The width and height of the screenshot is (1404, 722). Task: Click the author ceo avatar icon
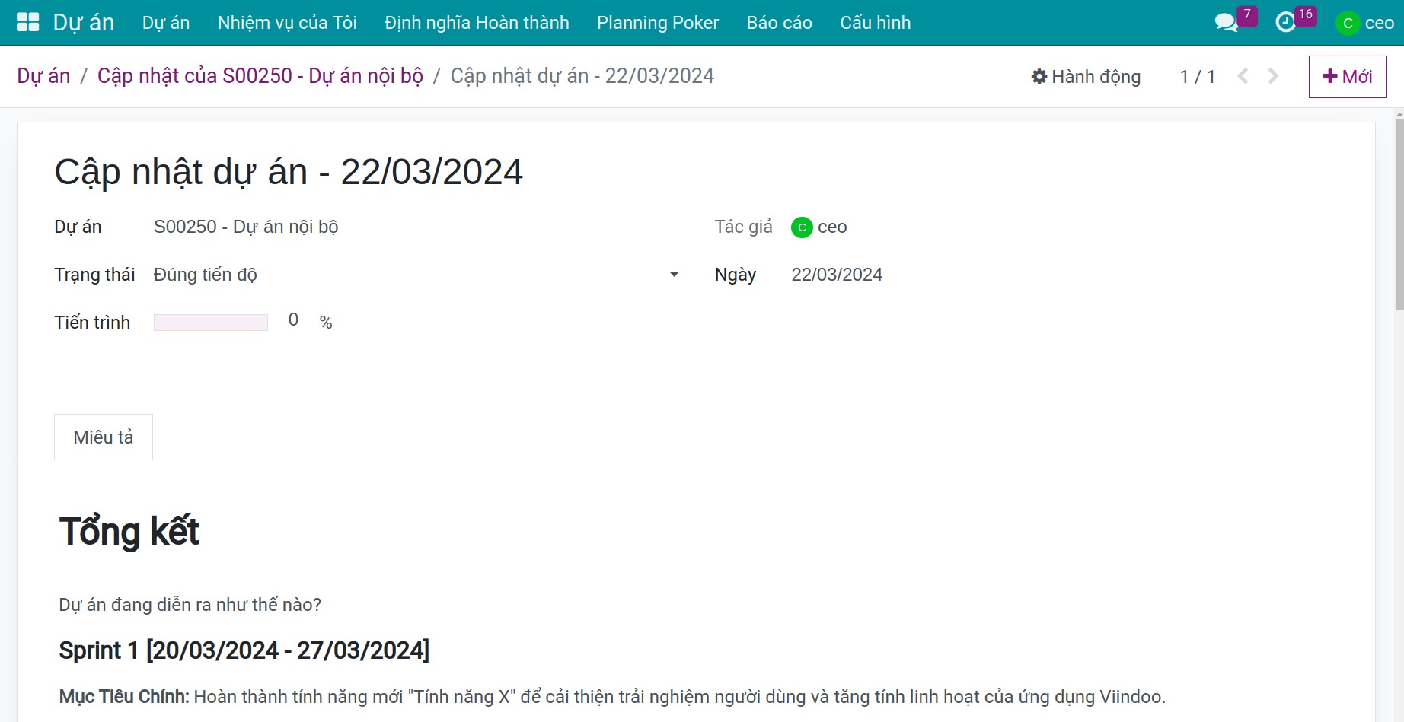[802, 227]
